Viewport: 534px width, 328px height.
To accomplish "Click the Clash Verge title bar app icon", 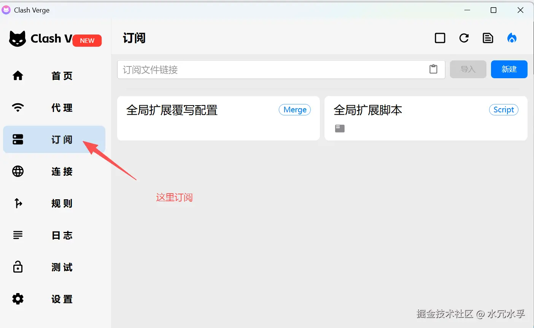I will tap(6, 10).
